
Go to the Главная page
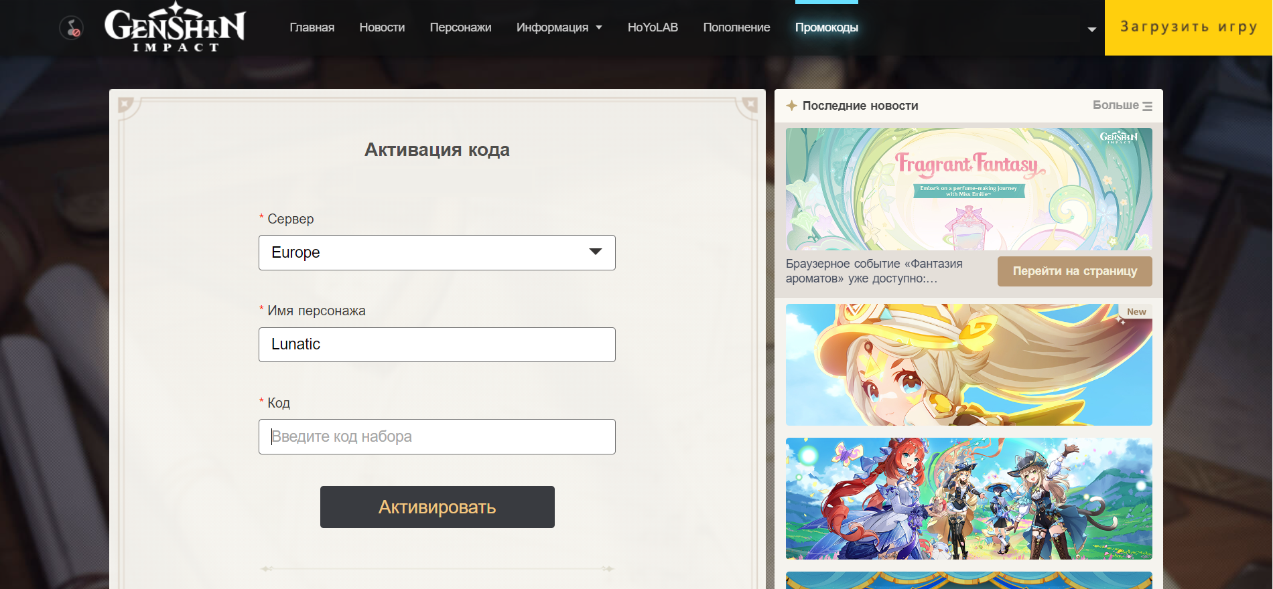tap(312, 27)
